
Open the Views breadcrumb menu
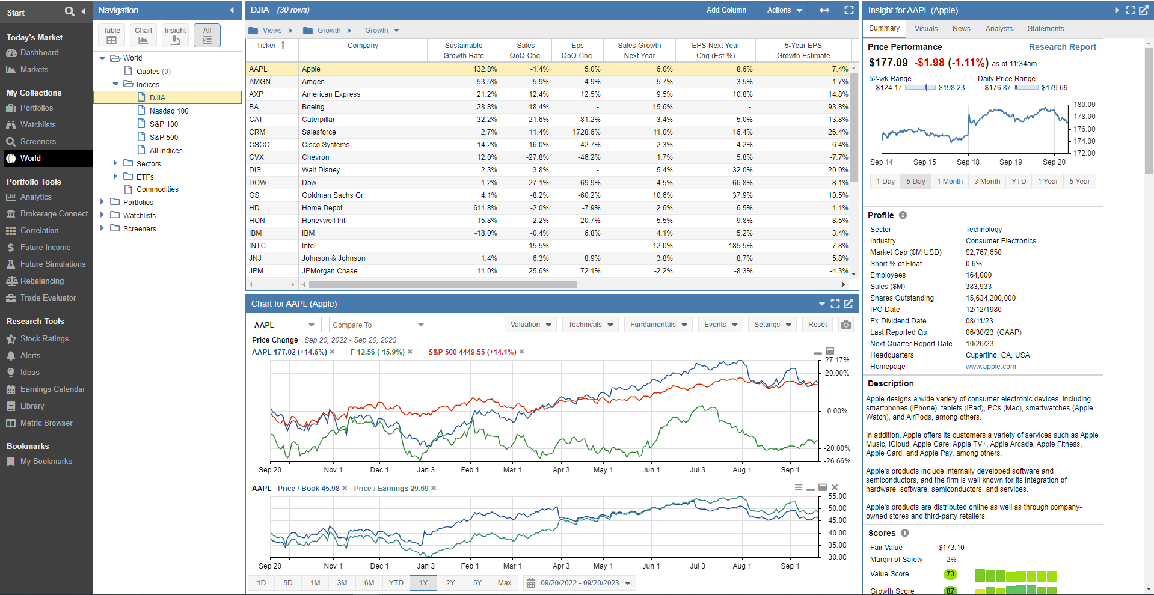pyautogui.click(x=271, y=31)
